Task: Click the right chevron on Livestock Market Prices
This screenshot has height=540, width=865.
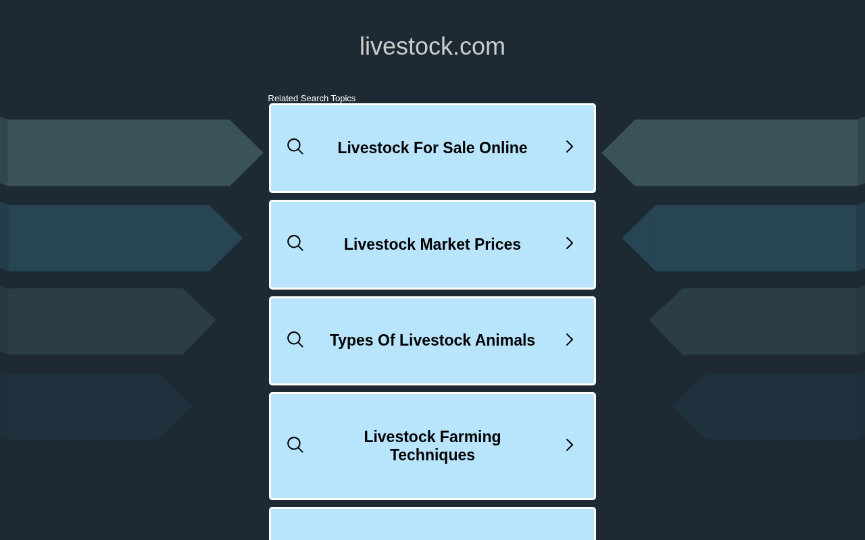Action: pos(570,243)
